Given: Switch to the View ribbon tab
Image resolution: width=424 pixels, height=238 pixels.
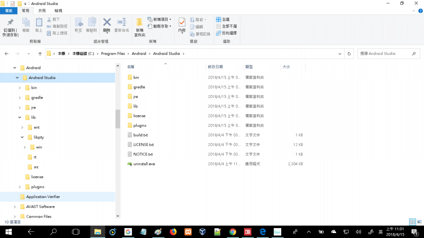Looking at the screenshot, I should [x=58, y=11].
